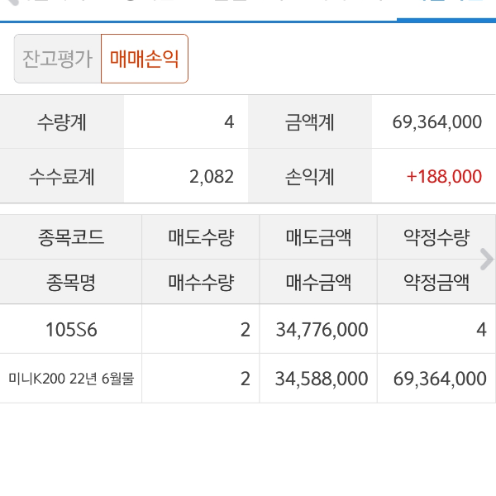
Task: Click the 34,588,000 buy amount cell
Action: click(x=321, y=379)
